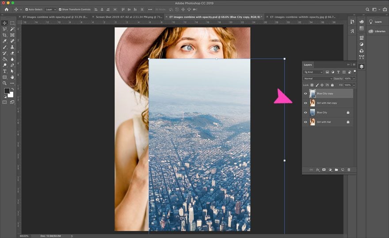Create a new layer with the Layers panel icon
389x238 pixels.
click(x=343, y=169)
